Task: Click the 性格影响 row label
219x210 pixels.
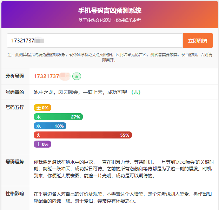Action: tap(15, 194)
